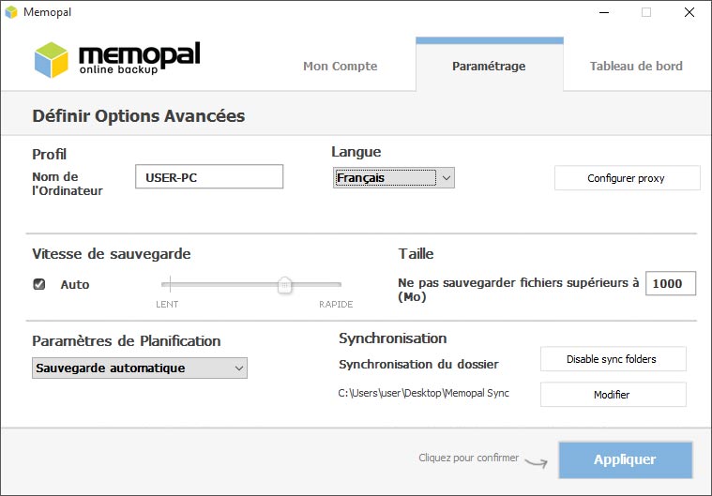Click the Disable sync folders button
The height and width of the screenshot is (496, 712).
[613, 359]
